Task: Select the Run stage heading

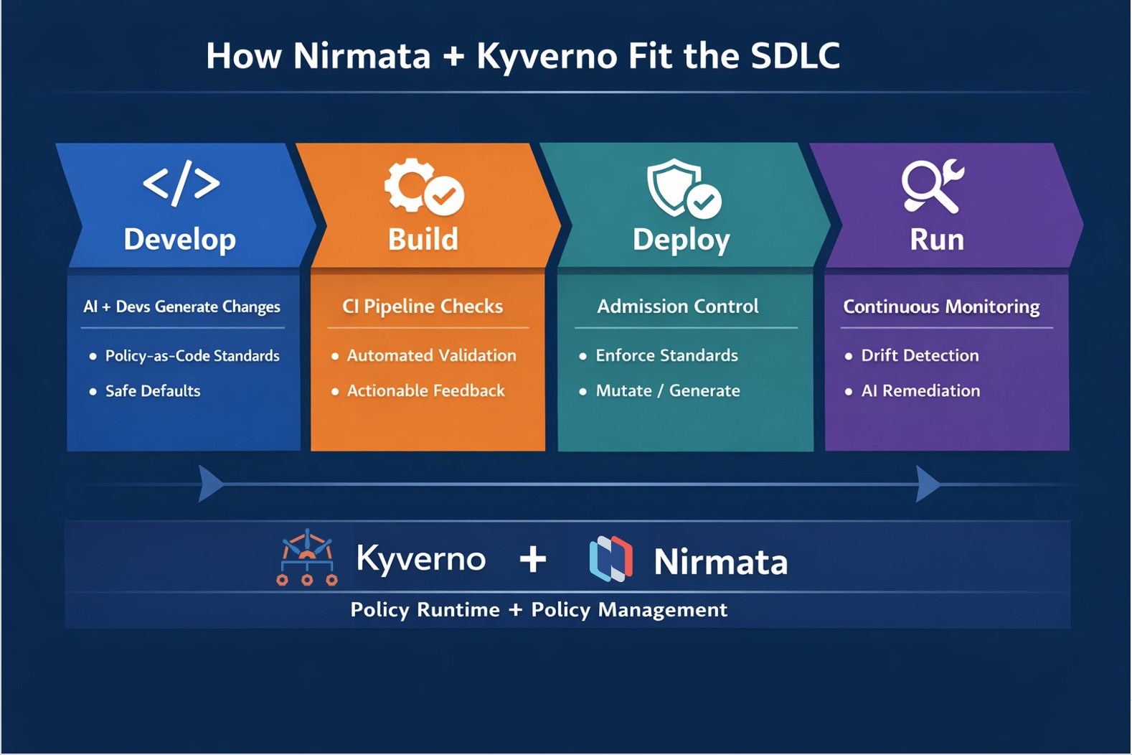Action: 936,240
